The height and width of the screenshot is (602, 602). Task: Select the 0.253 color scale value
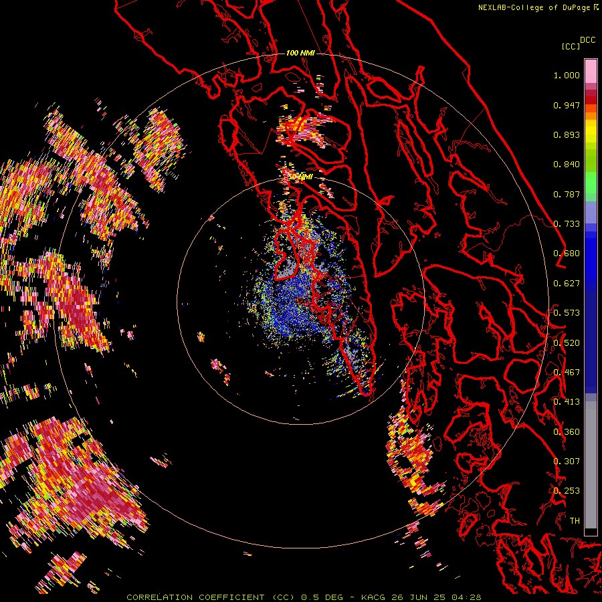point(567,491)
